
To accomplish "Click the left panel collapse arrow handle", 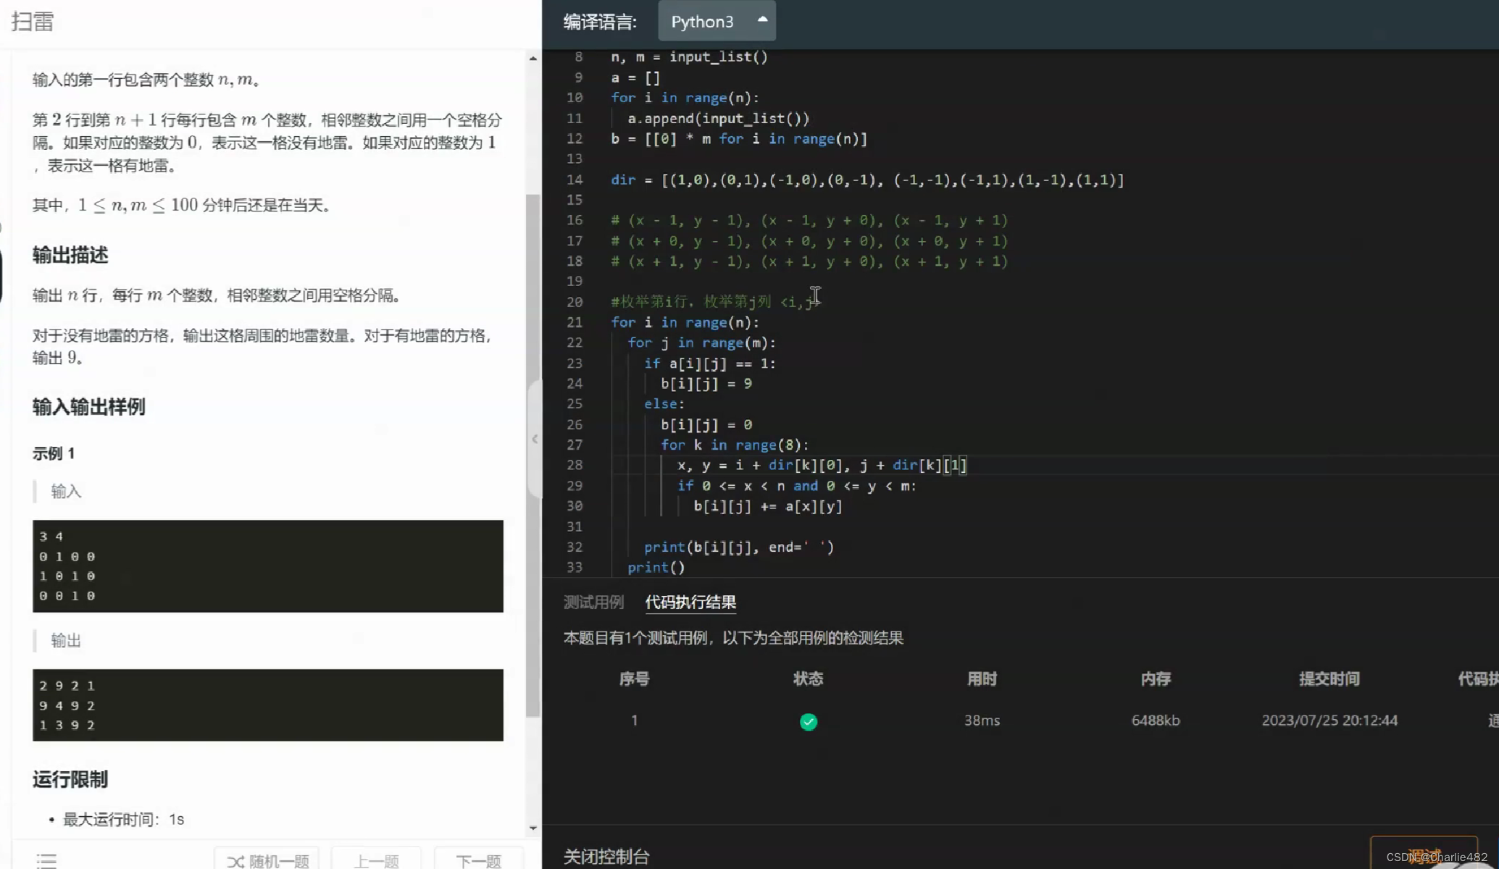I will coord(535,439).
